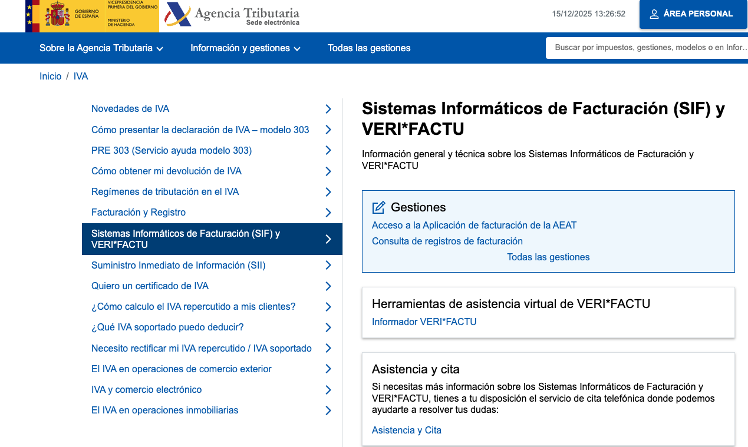Open PRE 303 (Servicio ayuda modelo 303)

coord(172,150)
